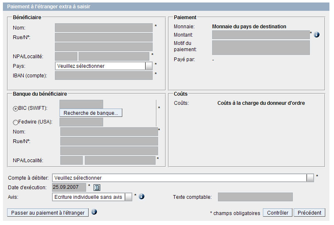Screen dimensions: 334x225
Task: Go back with the Précédent button
Action: click(x=309, y=213)
